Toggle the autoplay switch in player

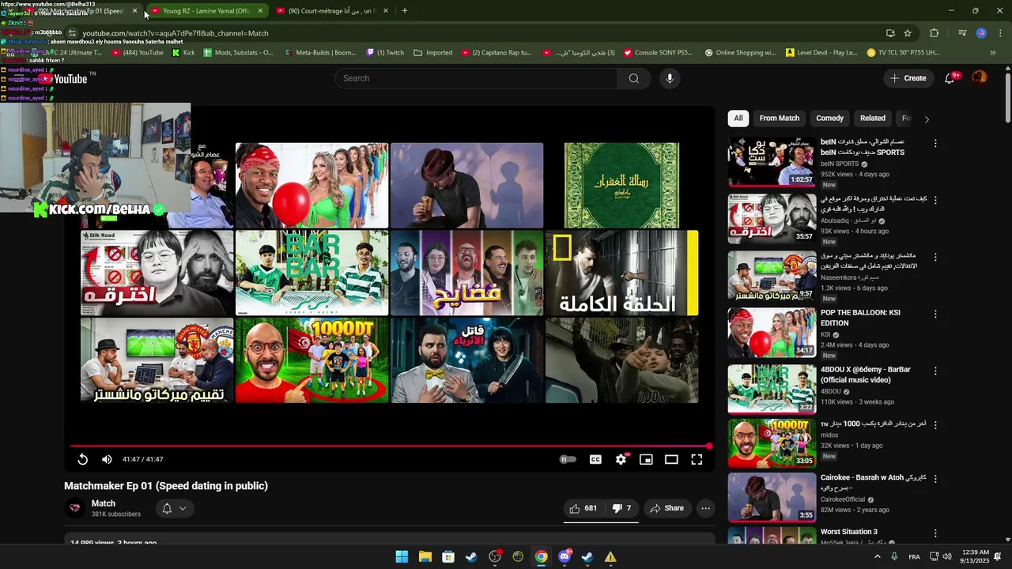tap(568, 459)
